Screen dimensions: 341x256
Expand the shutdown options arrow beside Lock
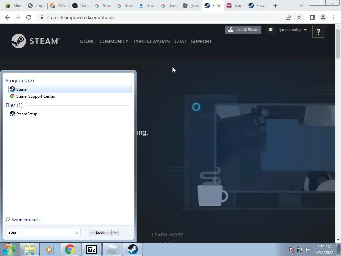tap(115, 232)
